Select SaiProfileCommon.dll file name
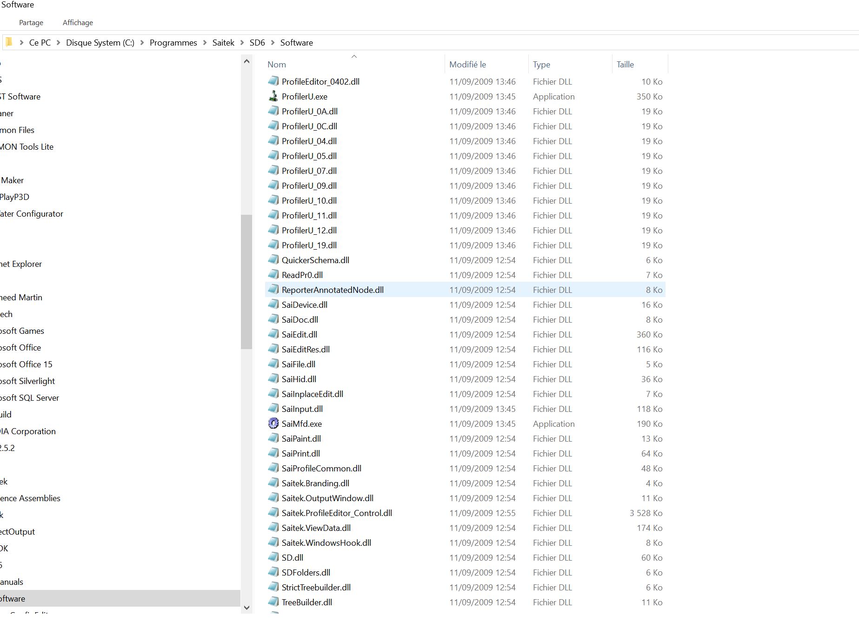Image resolution: width=859 pixels, height=622 pixels. [321, 468]
